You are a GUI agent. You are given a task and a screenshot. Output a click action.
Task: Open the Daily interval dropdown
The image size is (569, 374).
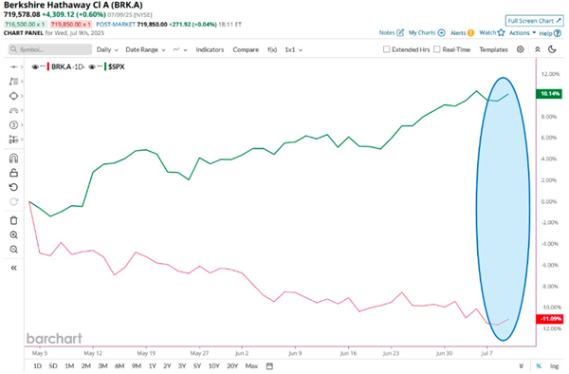[107, 49]
